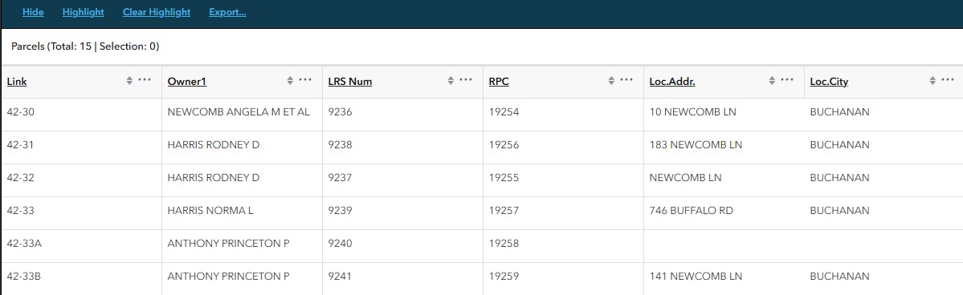
Task: Click the LRS Num column header label
Action: coord(350,82)
